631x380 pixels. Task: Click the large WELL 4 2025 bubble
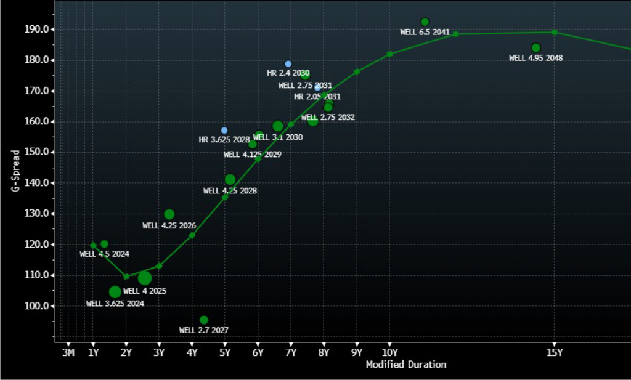(x=145, y=278)
